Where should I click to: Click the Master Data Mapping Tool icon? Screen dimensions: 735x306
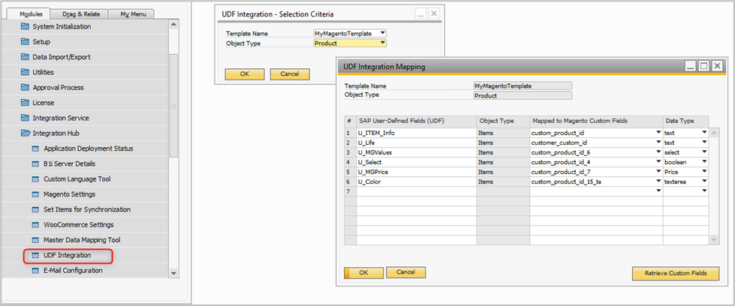point(35,240)
